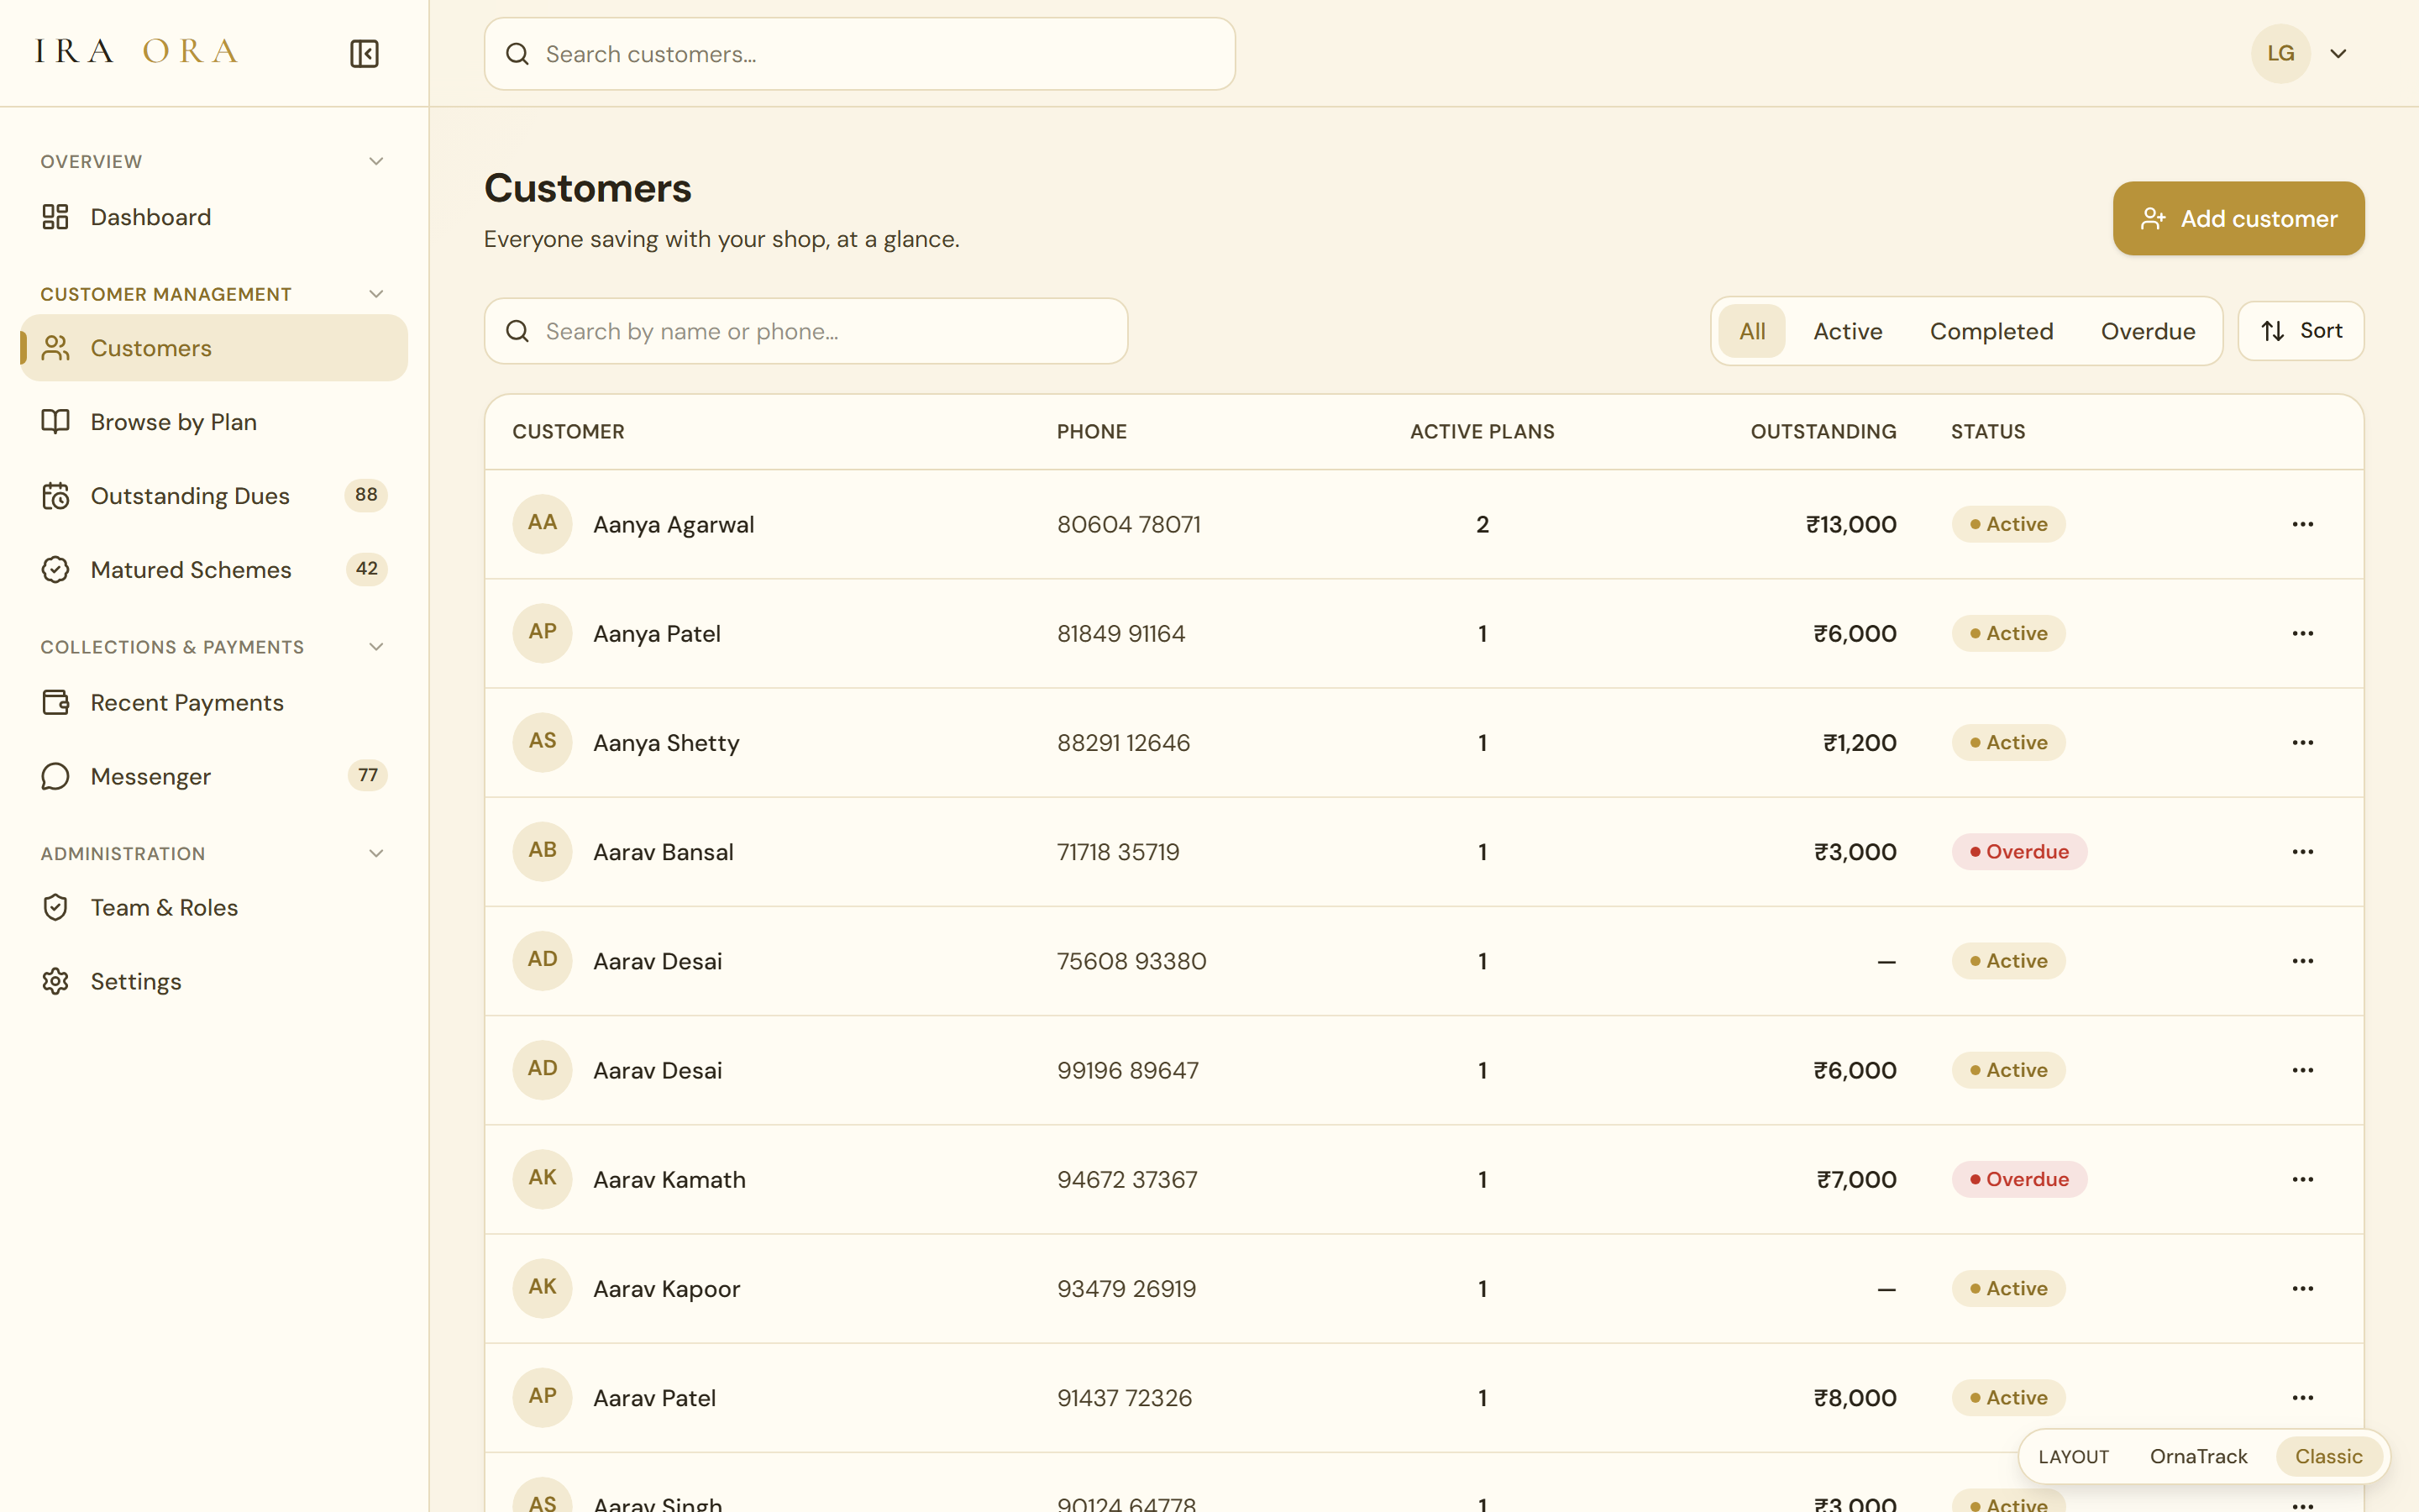Click the Outstanding Dues 88 count badge
This screenshot has width=2419, height=1512.
click(x=366, y=495)
